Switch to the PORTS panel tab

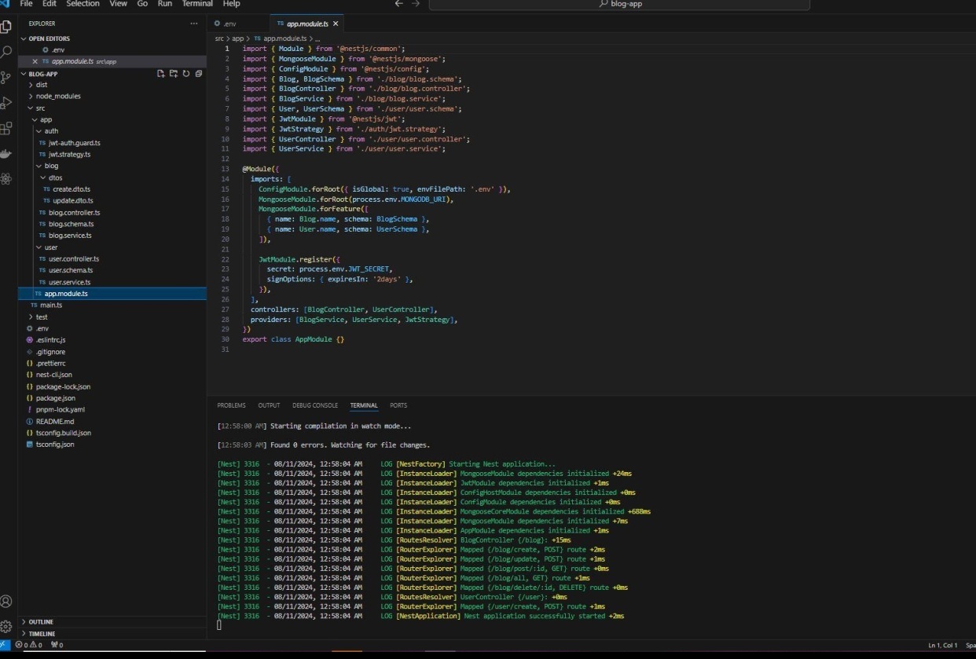tap(398, 405)
